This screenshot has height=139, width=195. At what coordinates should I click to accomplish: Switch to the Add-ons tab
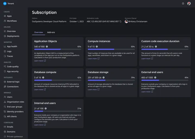click(51, 32)
